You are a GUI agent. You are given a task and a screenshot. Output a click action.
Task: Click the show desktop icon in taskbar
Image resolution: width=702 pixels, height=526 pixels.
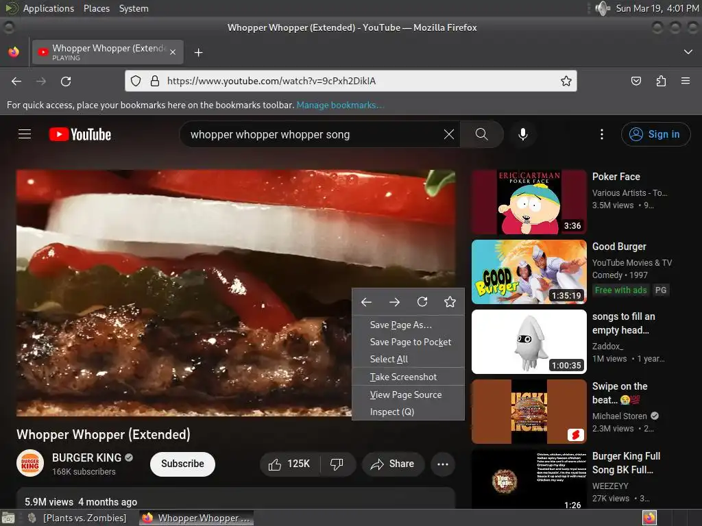8,518
